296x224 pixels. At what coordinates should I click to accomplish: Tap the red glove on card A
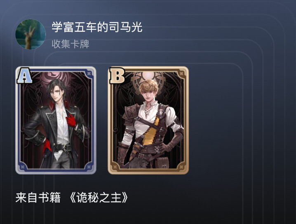[x=71, y=120]
